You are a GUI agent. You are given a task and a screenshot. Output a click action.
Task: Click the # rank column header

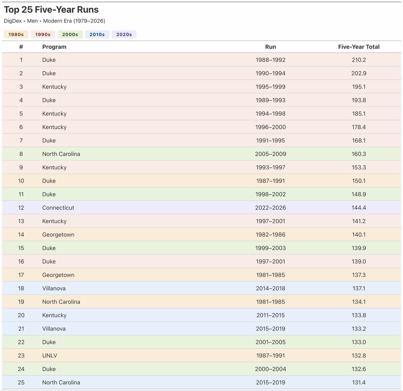click(x=21, y=47)
